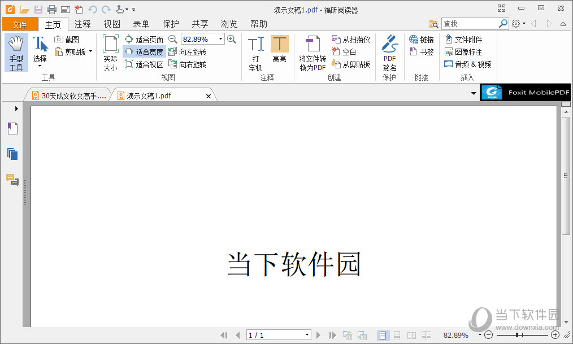The image size is (573, 344).
Task: Switch to the 注释 ribbon tab
Action: click(82, 24)
